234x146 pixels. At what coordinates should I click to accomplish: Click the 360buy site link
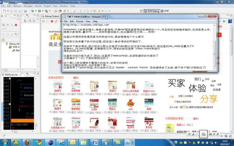tap(131, 91)
